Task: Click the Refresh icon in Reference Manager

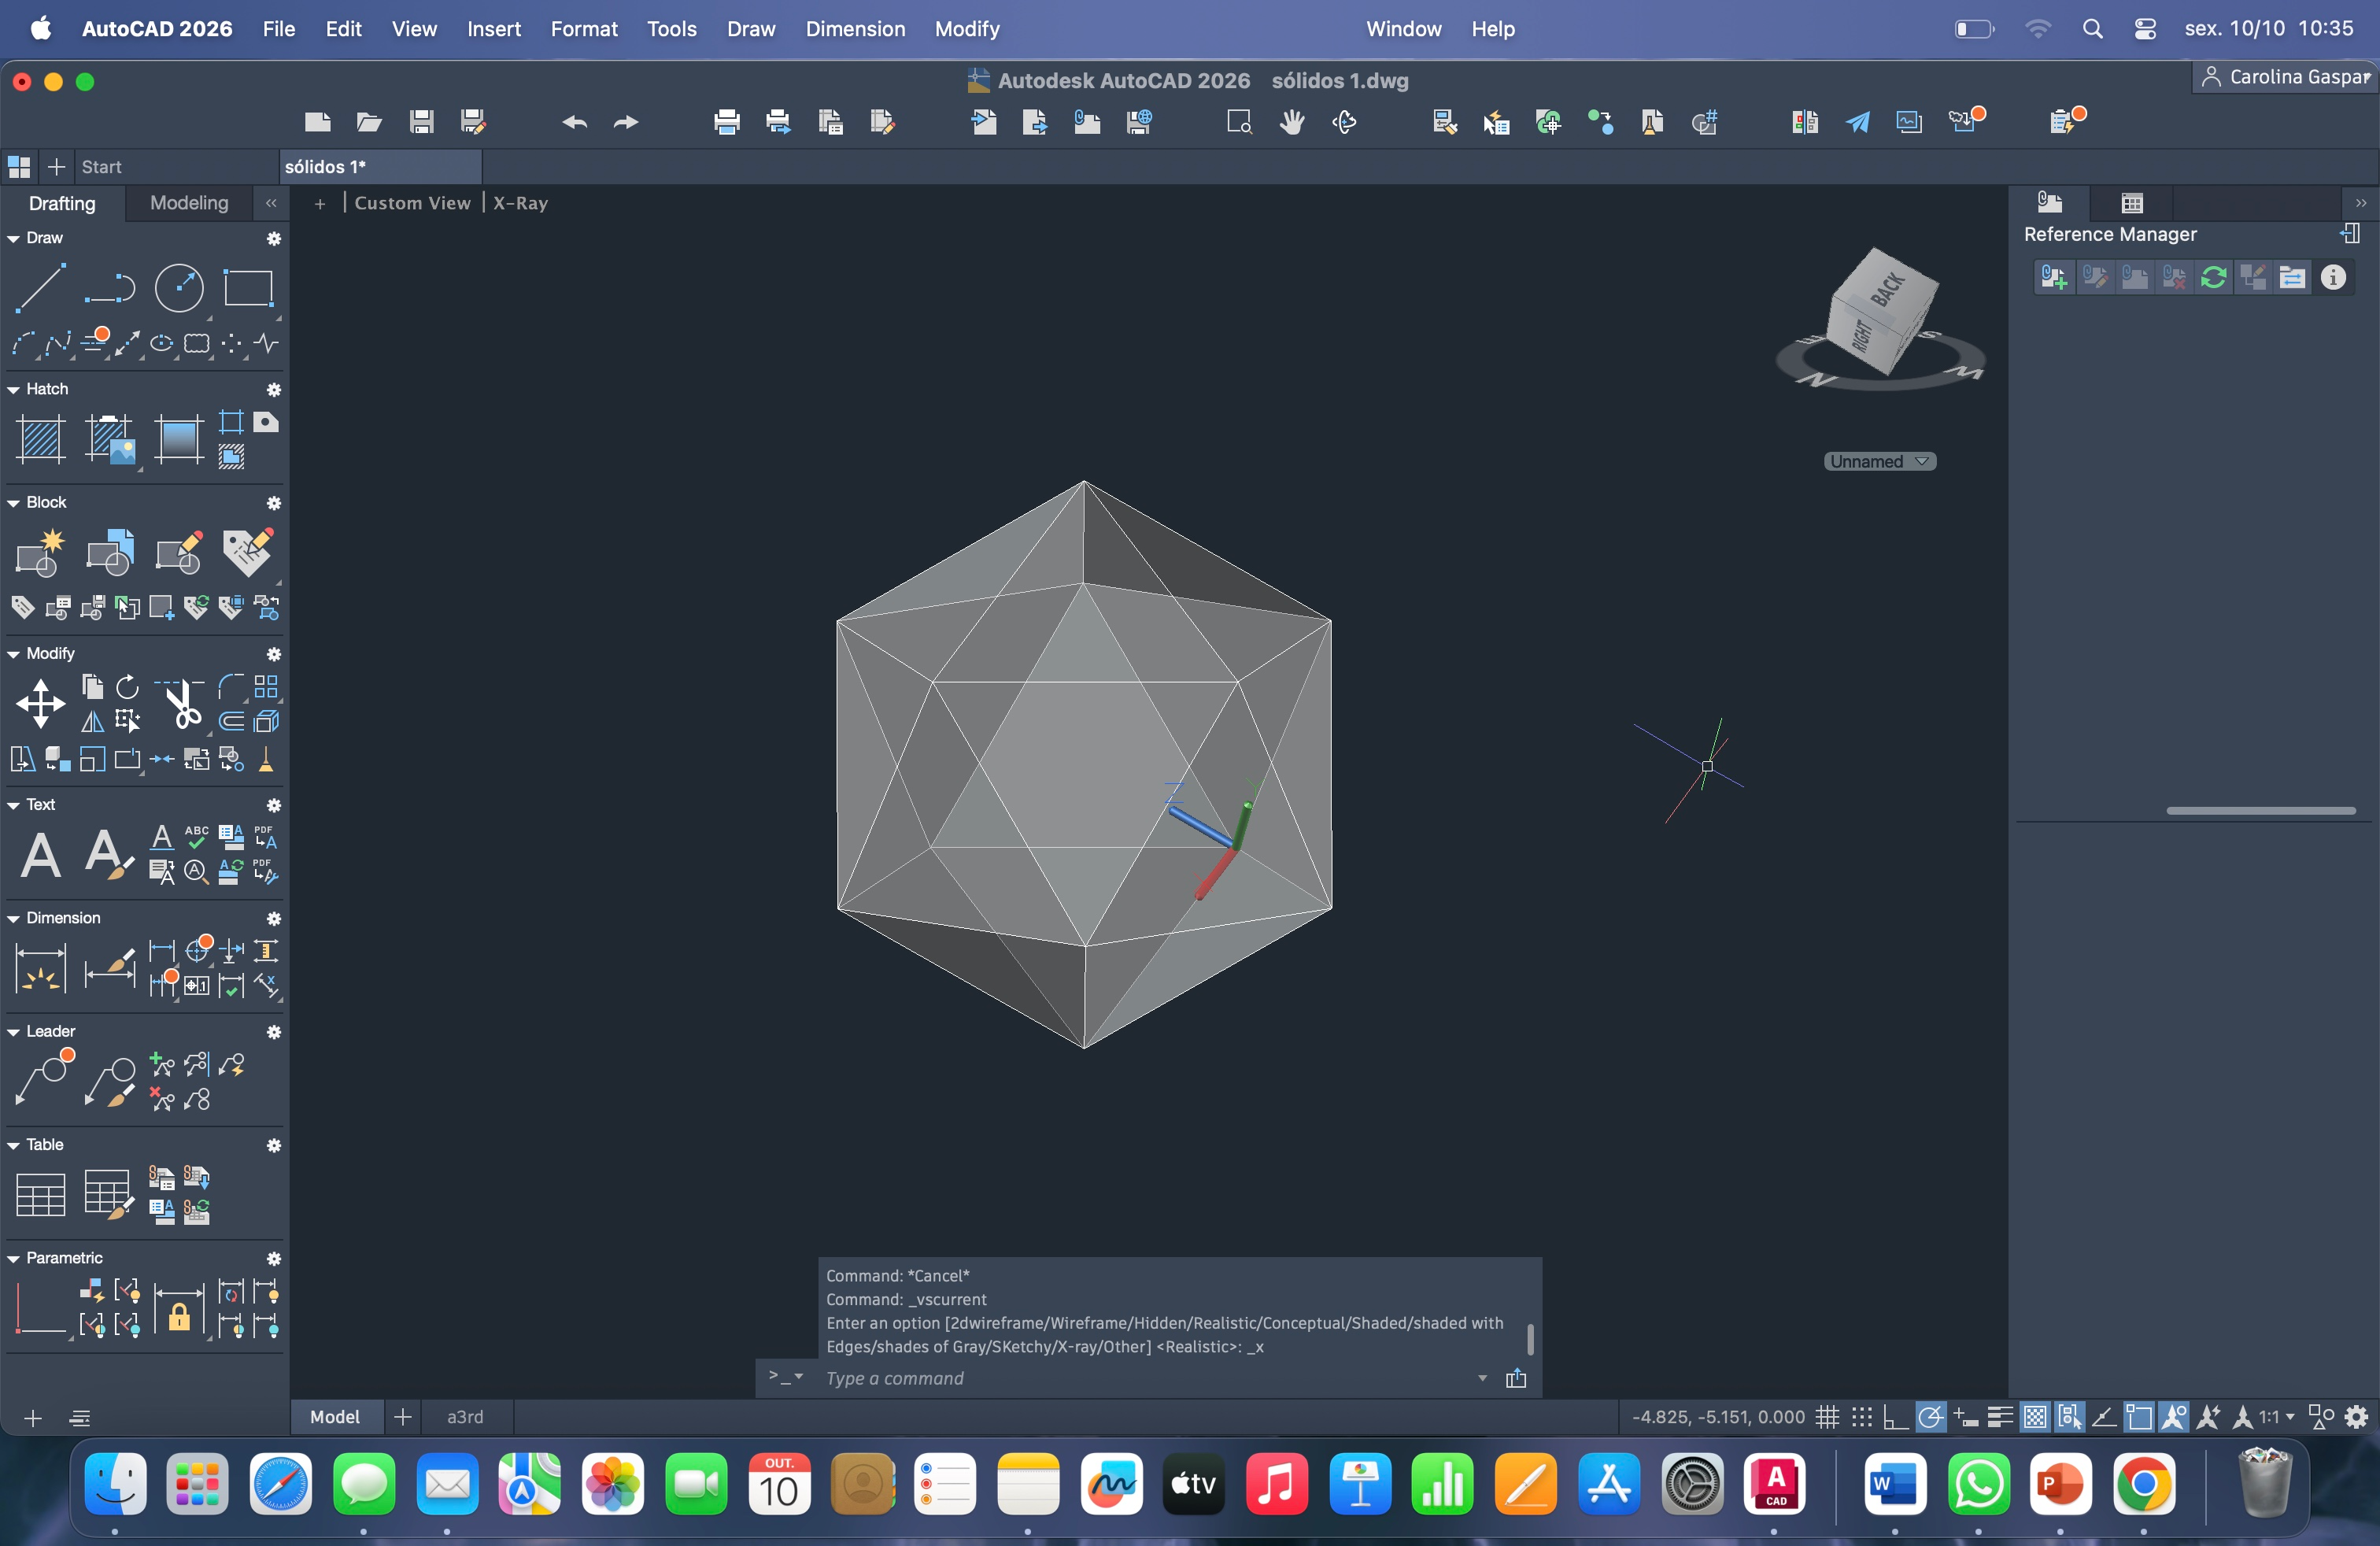Action: (2213, 277)
